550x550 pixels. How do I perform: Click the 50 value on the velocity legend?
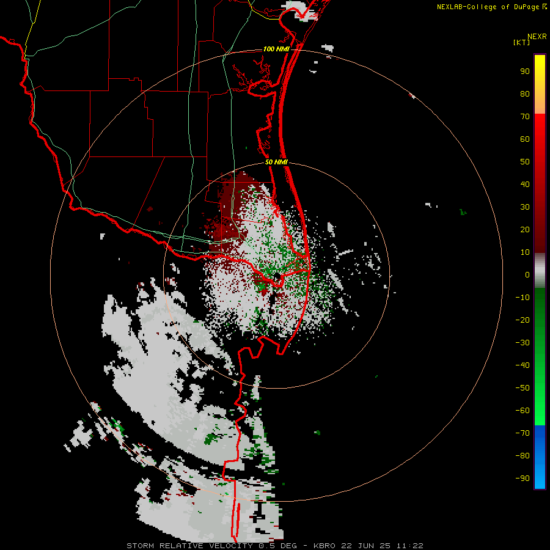click(x=525, y=162)
